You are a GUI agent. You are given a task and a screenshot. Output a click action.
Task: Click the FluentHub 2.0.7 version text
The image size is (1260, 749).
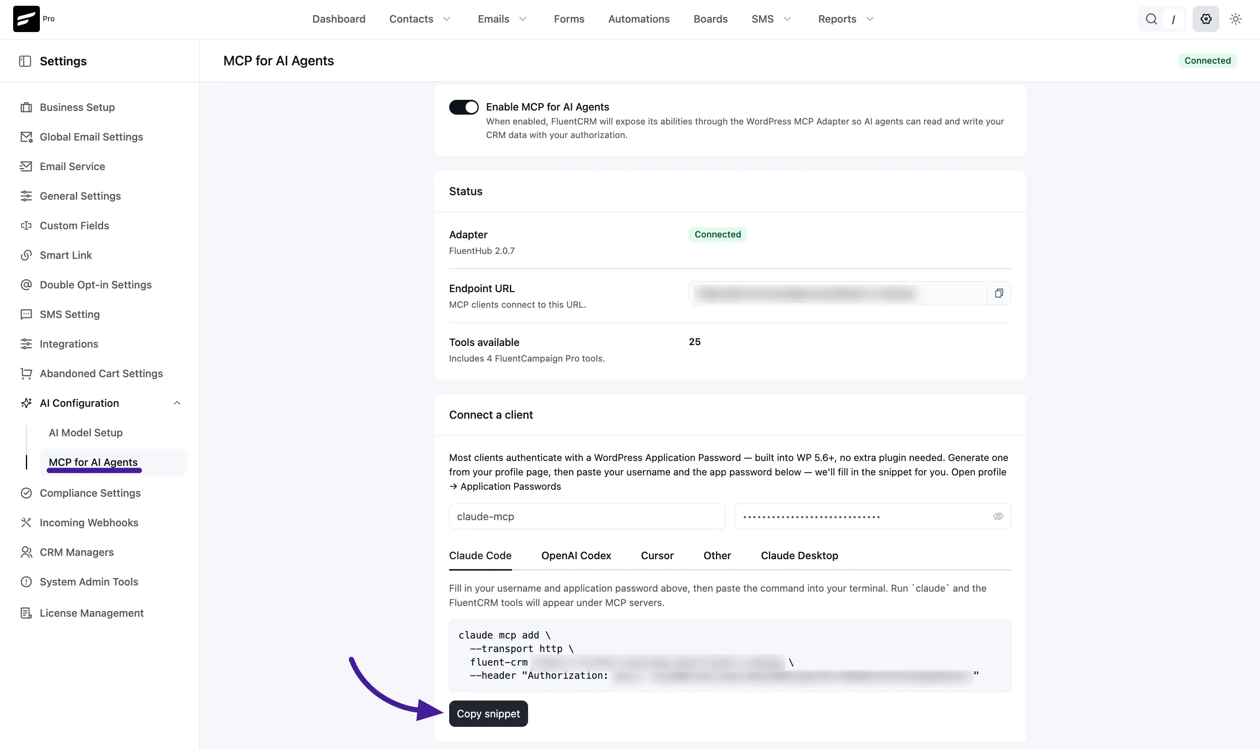coord(482,251)
